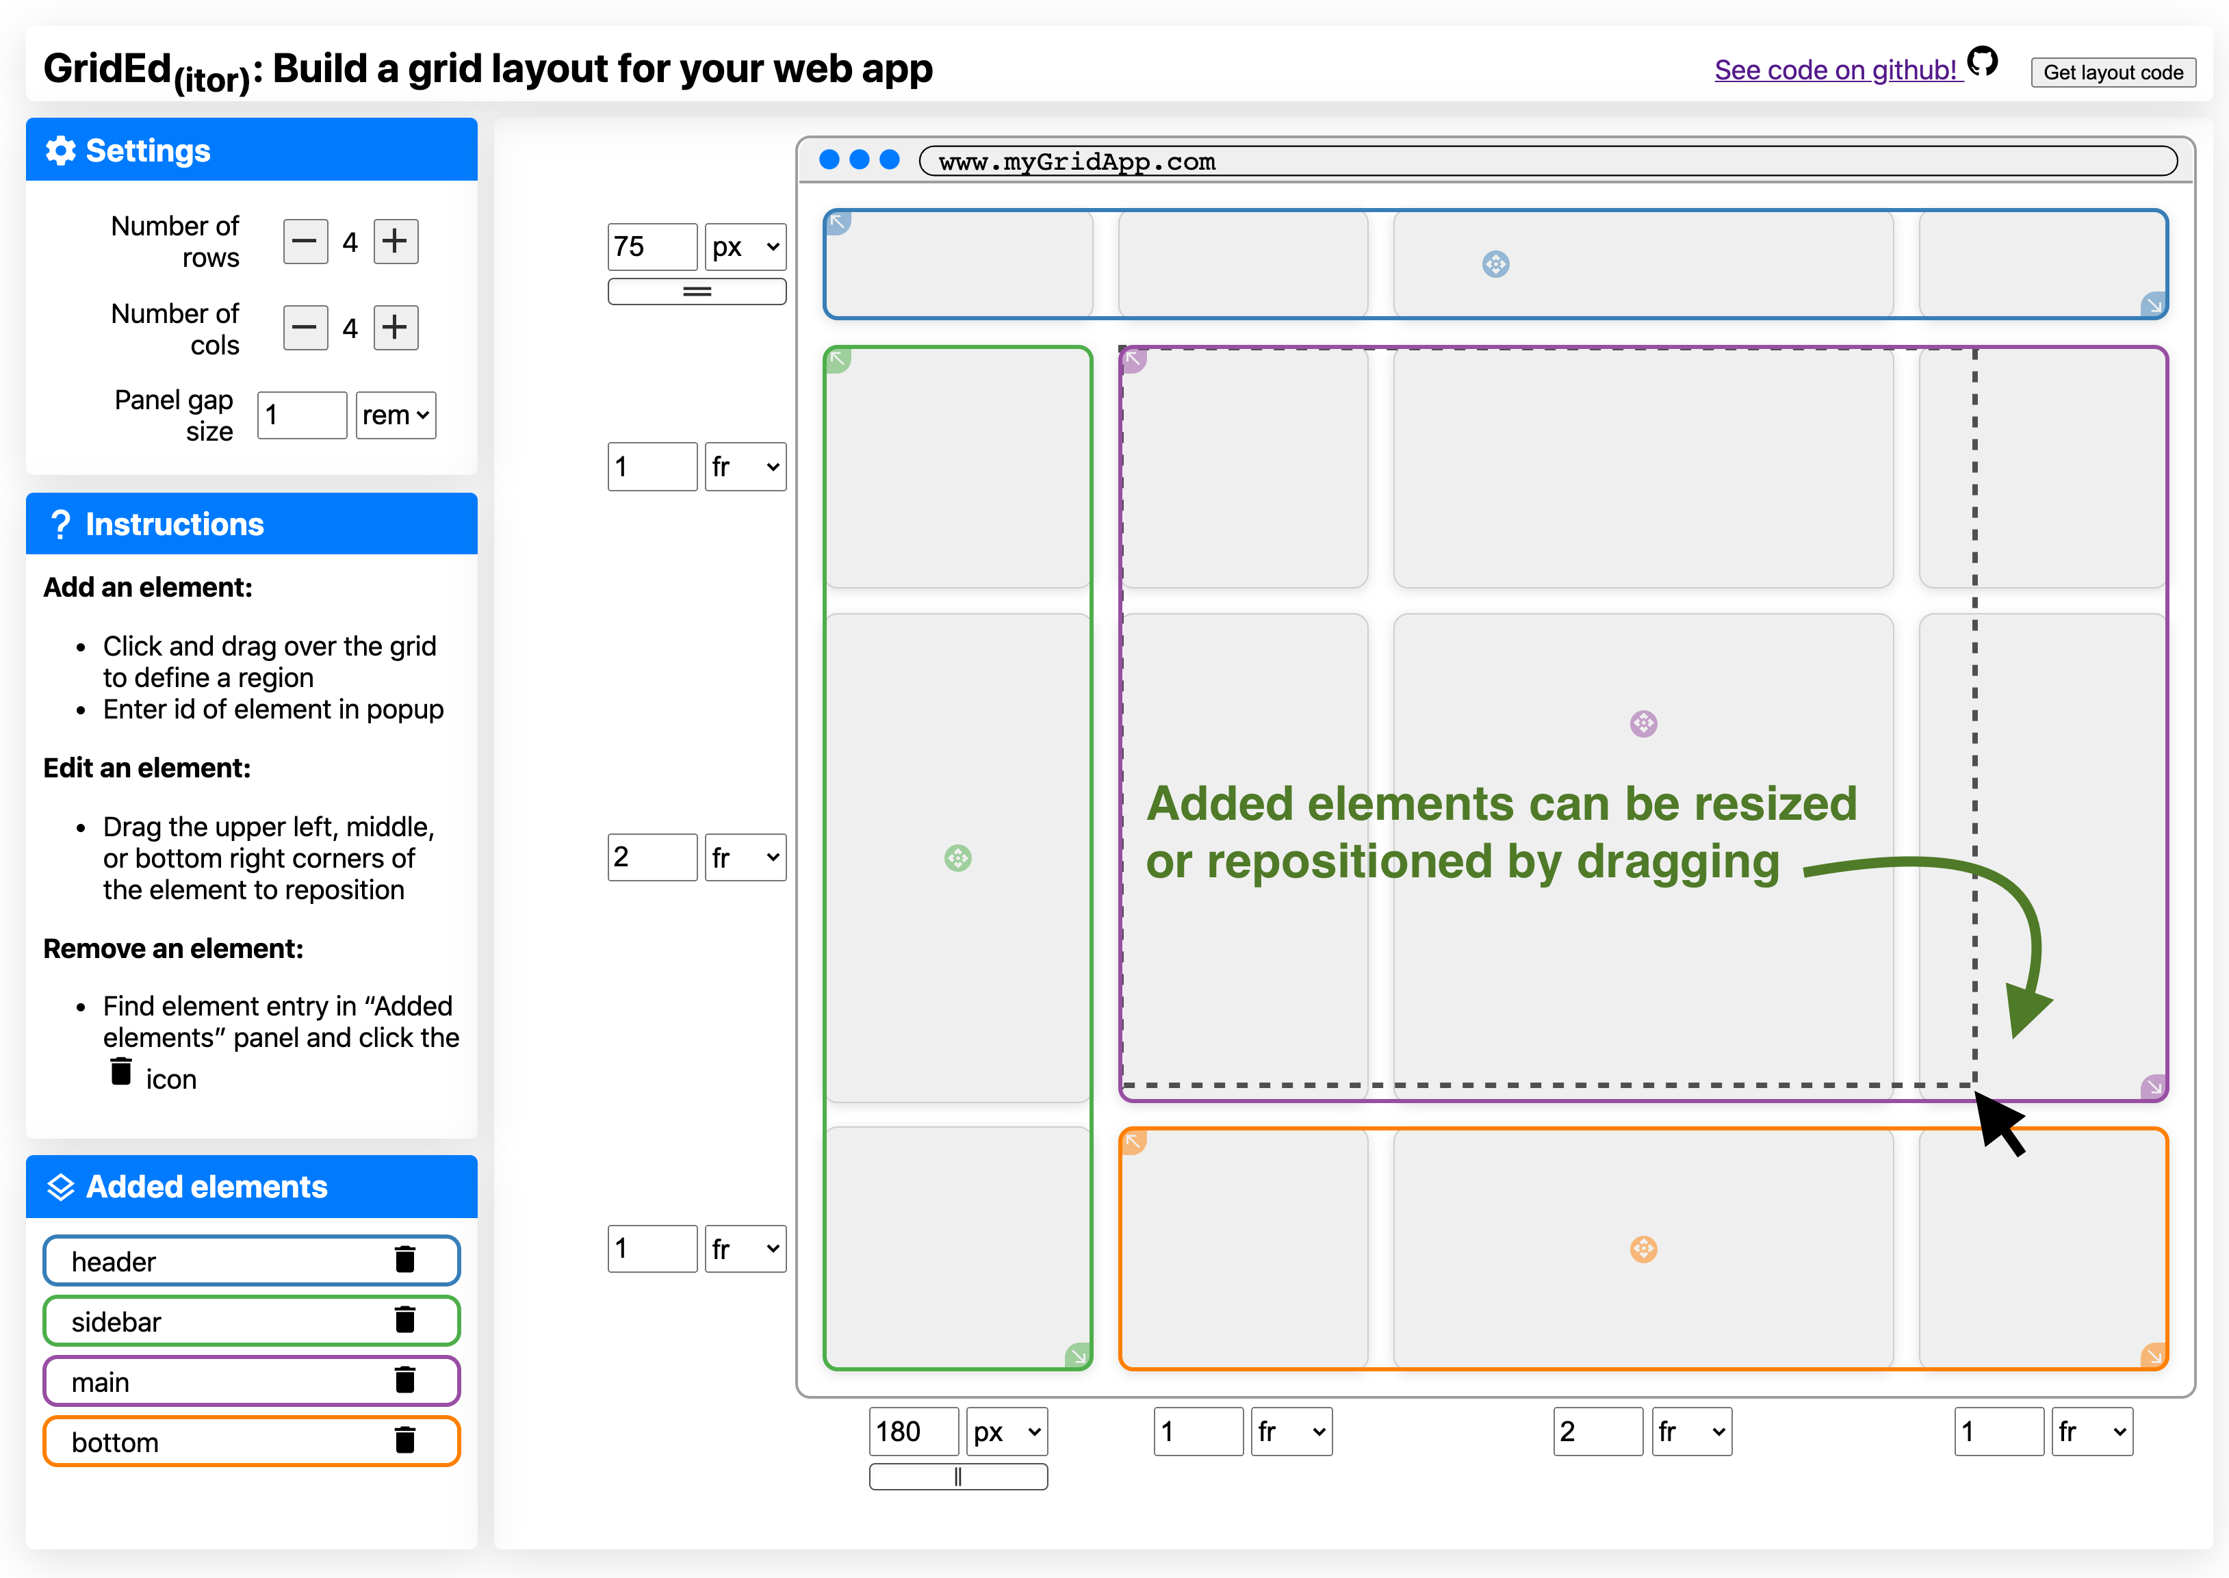Decrease the number of columns
The width and height of the screenshot is (2229, 1578).
(x=305, y=328)
